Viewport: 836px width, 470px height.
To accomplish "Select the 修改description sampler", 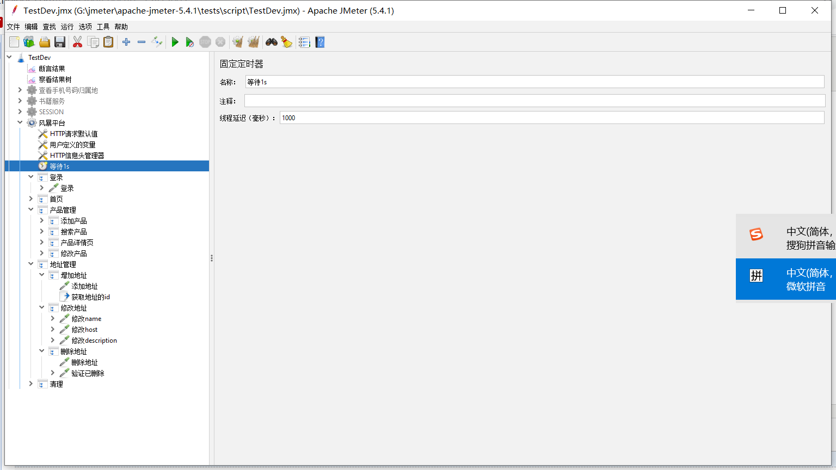I will (x=94, y=341).
